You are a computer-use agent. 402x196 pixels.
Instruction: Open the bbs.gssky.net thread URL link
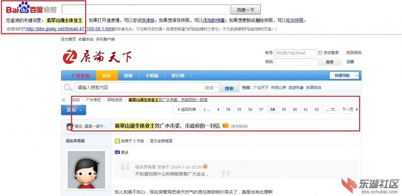pos(70,29)
